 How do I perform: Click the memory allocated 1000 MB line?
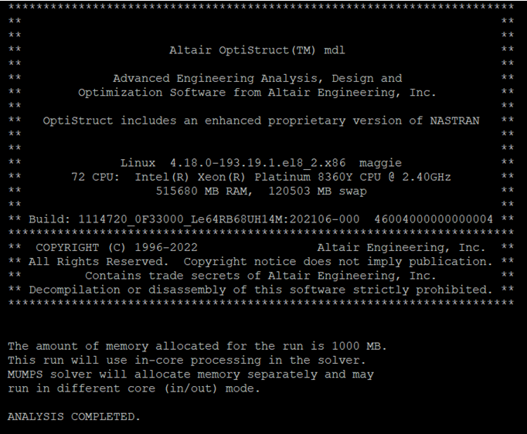198,346
